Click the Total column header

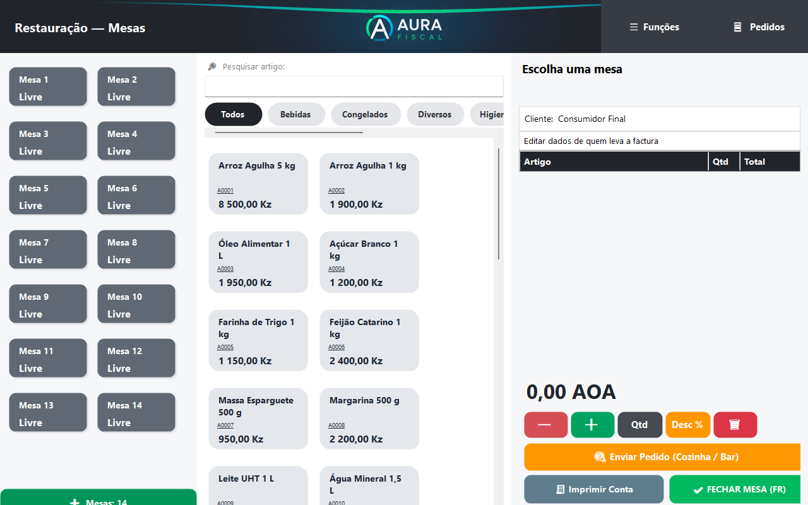[x=770, y=162]
